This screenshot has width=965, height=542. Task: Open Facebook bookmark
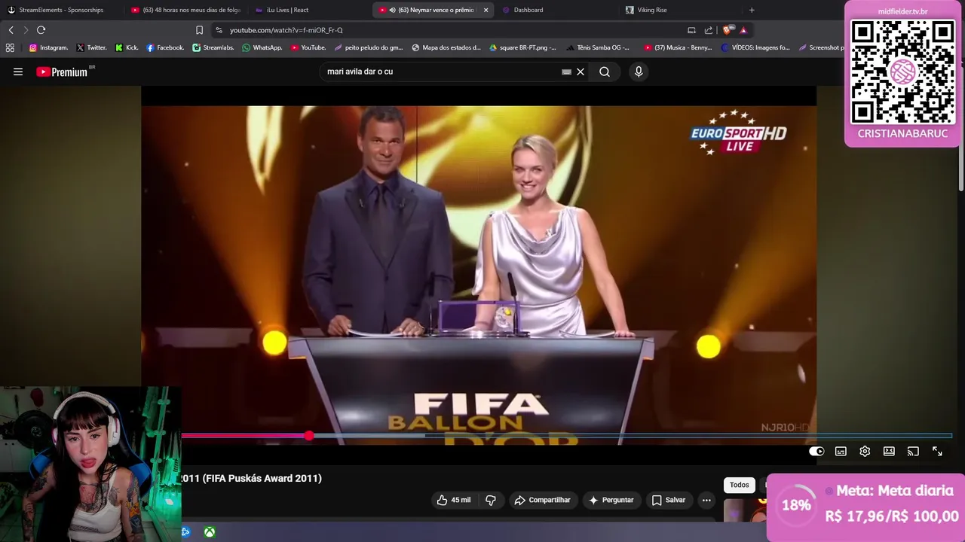click(165, 47)
